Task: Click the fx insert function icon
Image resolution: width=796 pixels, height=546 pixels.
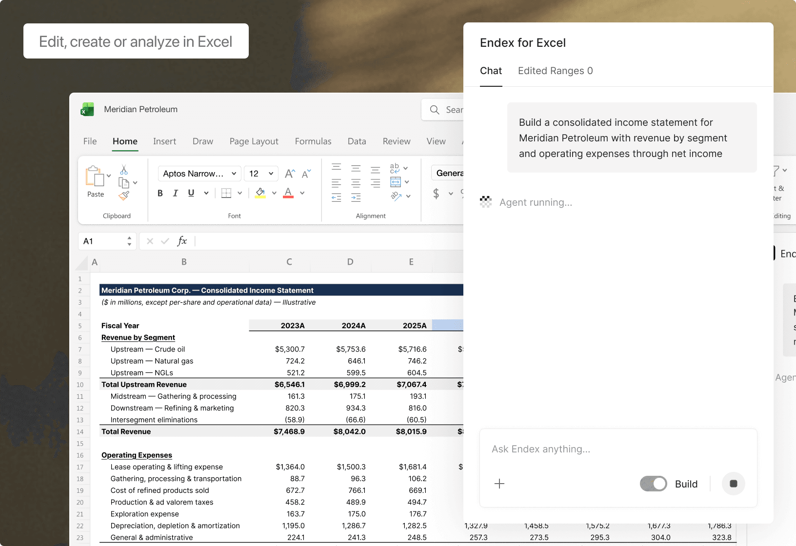Action: click(x=182, y=241)
